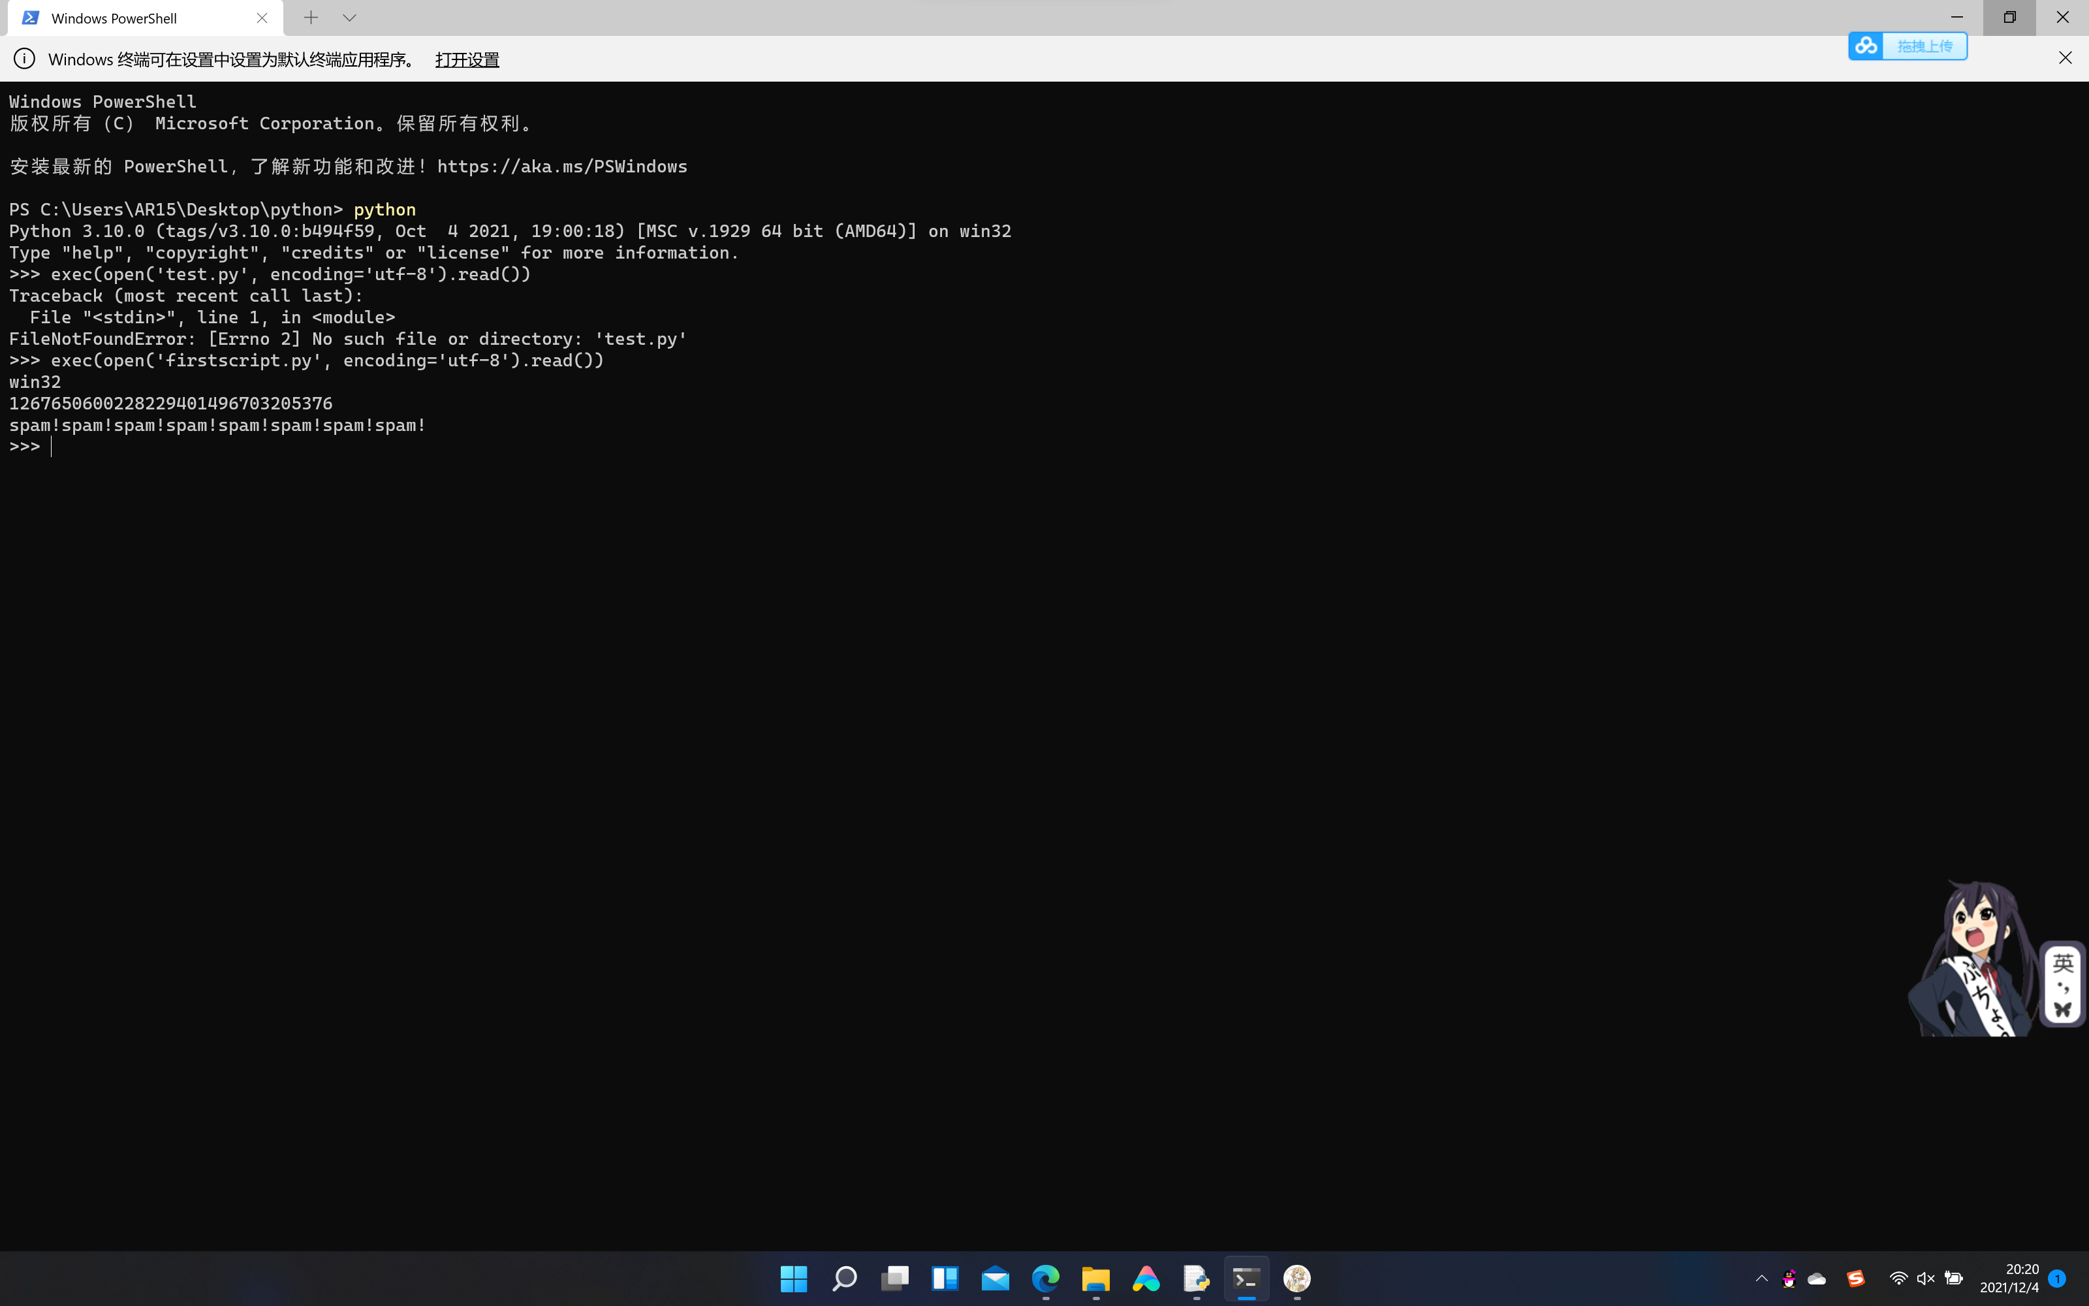Click the PowerShell icon in the tab

point(30,18)
